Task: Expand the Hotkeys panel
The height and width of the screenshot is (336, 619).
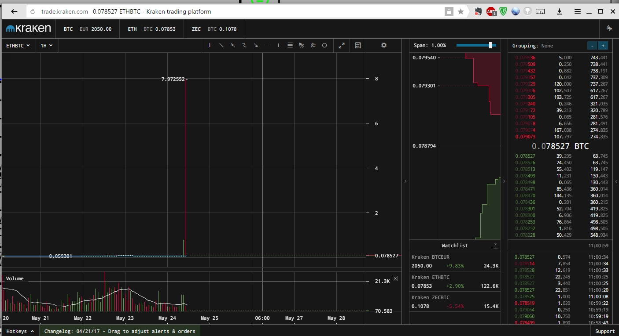Action: click(x=21, y=331)
